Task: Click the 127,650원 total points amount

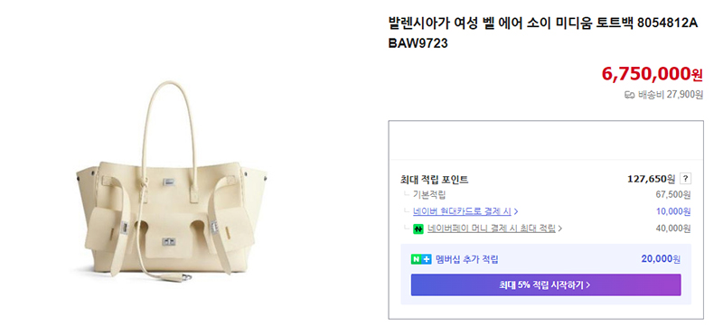Action: click(x=651, y=179)
